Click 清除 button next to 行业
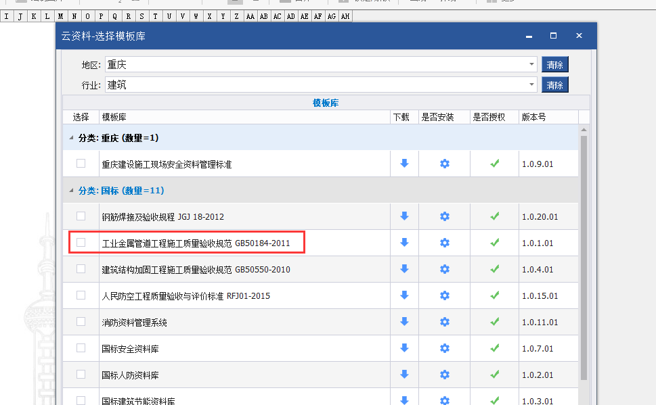656x405 pixels. [x=554, y=85]
